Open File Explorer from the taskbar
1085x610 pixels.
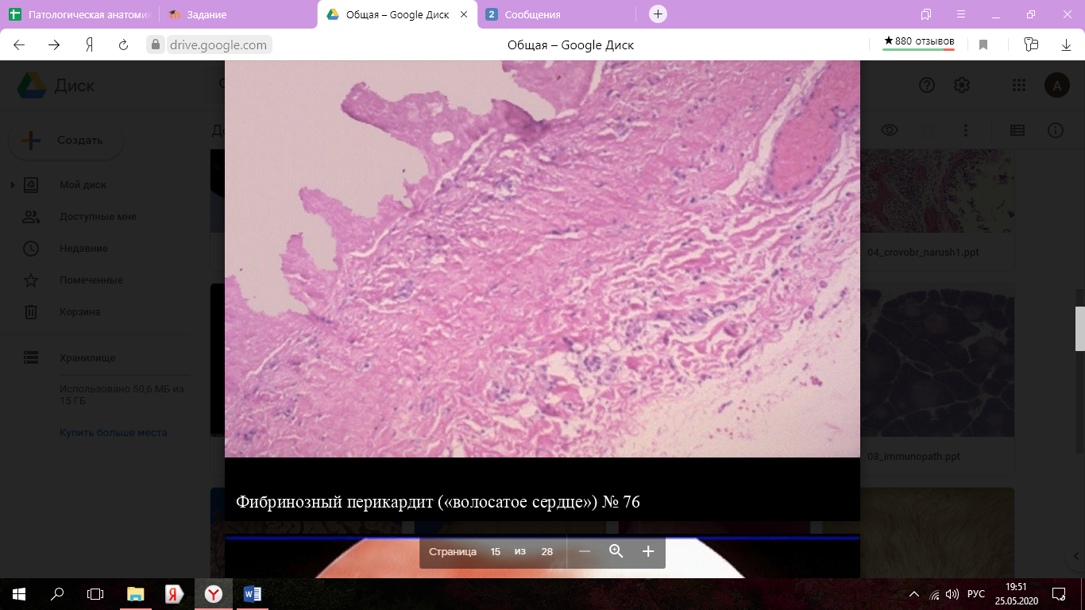(x=136, y=593)
